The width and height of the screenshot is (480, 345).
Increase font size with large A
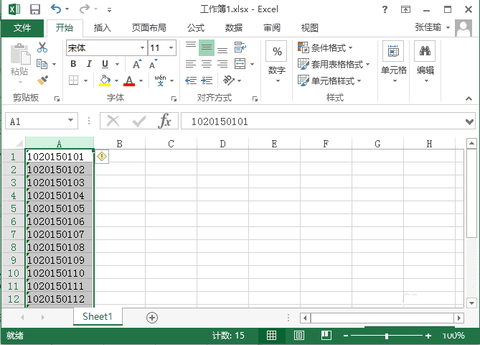tap(137, 64)
